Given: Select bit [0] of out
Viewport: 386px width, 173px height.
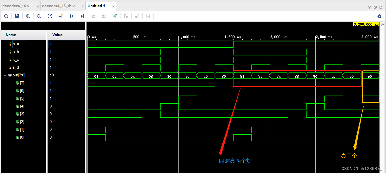Looking at the screenshot, I should 22,137.
